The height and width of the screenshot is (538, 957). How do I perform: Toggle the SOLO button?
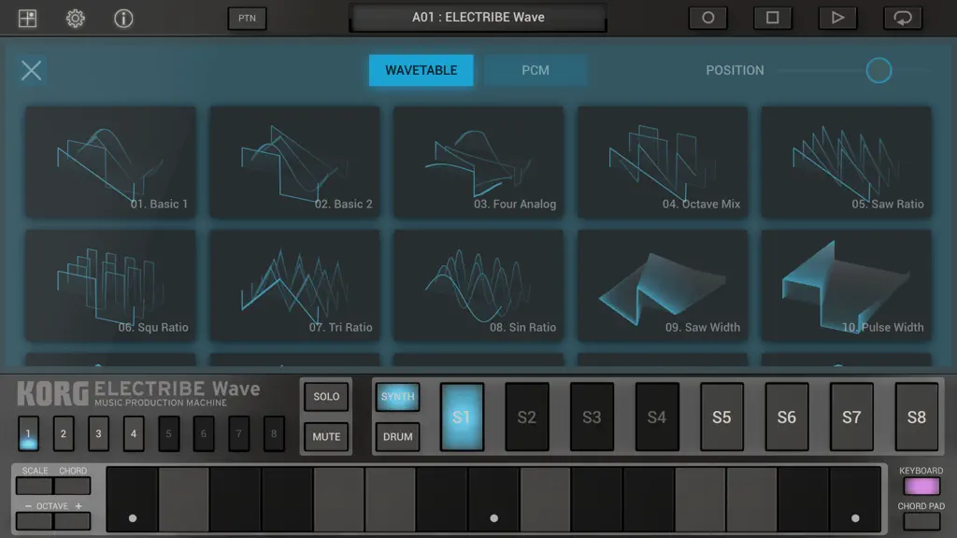coord(326,396)
